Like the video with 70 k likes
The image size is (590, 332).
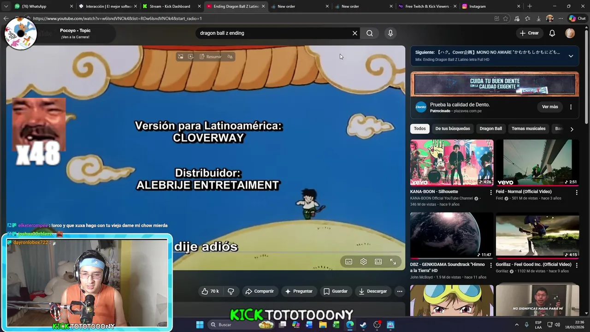[210, 291]
